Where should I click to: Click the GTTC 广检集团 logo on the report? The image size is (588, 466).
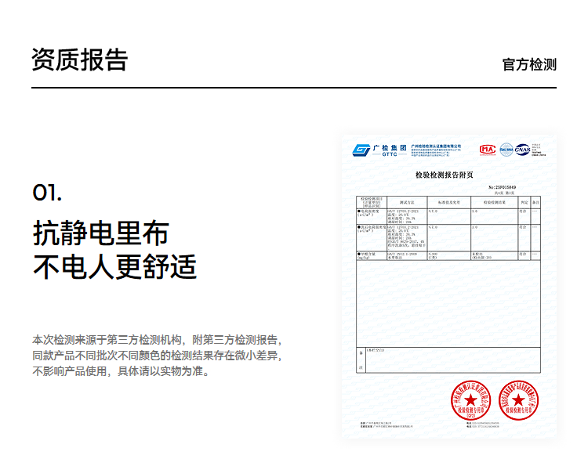point(379,150)
